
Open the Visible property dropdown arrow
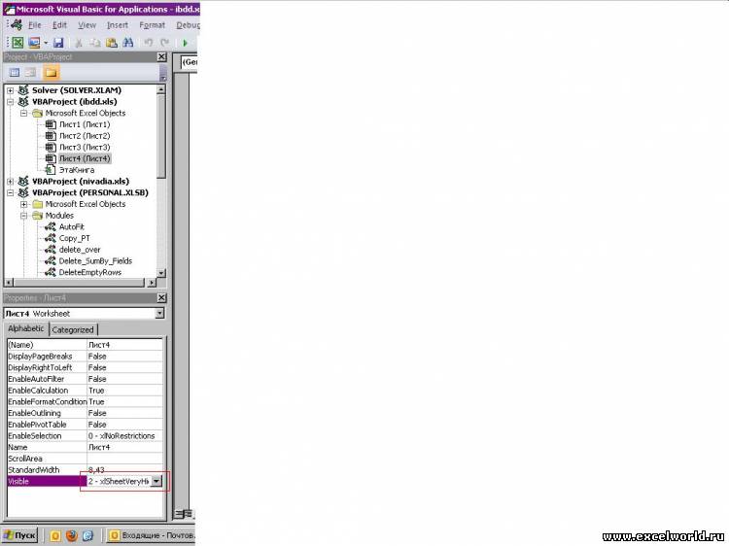156,482
